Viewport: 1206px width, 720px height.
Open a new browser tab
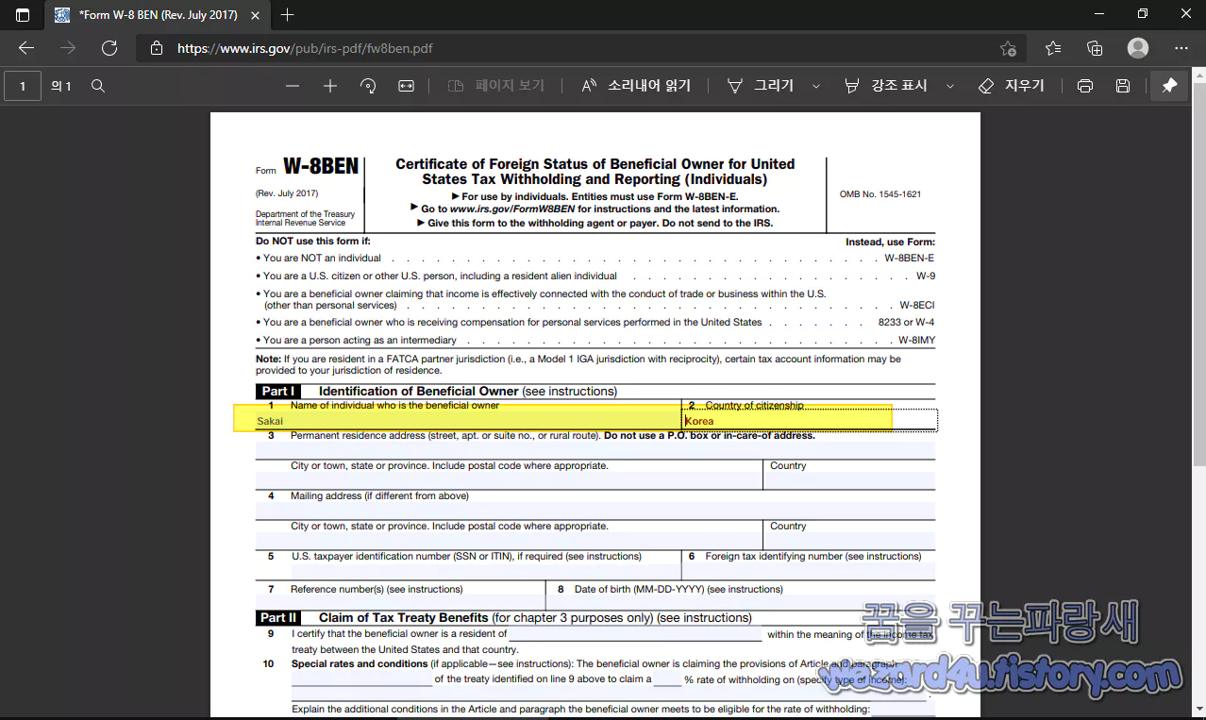click(x=287, y=14)
